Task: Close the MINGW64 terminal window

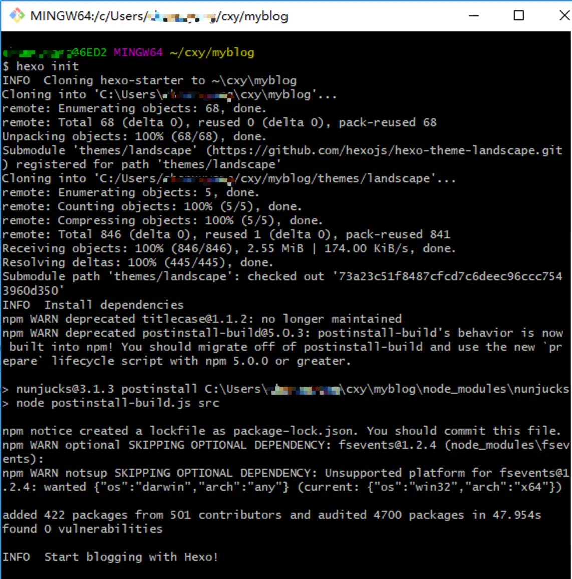Action: (x=564, y=16)
